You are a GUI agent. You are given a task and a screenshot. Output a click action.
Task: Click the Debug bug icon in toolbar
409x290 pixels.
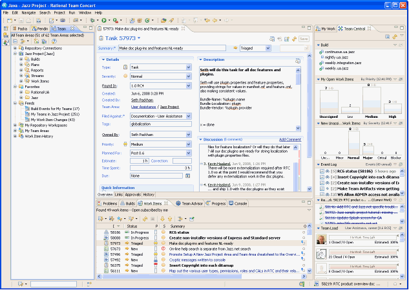pos(92,20)
